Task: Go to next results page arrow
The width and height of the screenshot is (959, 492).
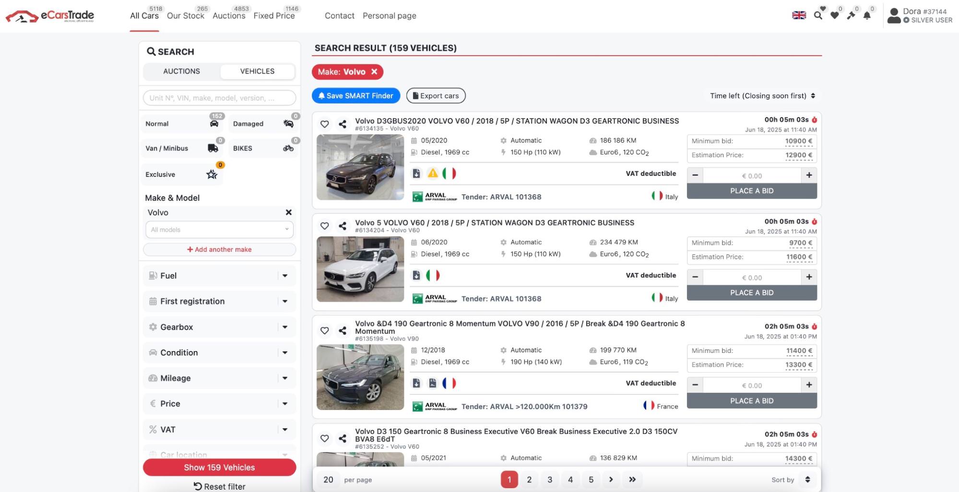Action: click(x=611, y=480)
